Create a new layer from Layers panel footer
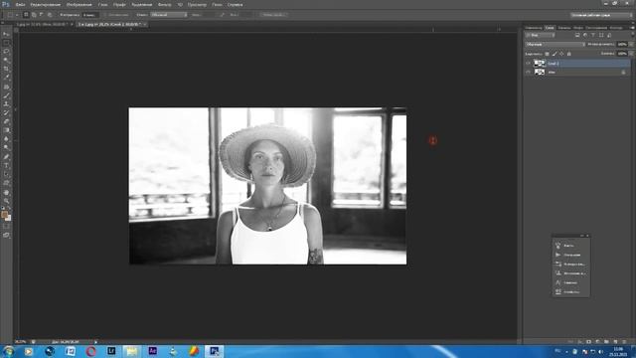Screen dimensions: 636x358 (615, 342)
